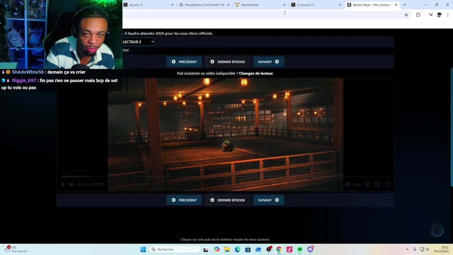Open the LECTEUR 2 player dropdown
This screenshot has width=453, height=255.
(138, 42)
